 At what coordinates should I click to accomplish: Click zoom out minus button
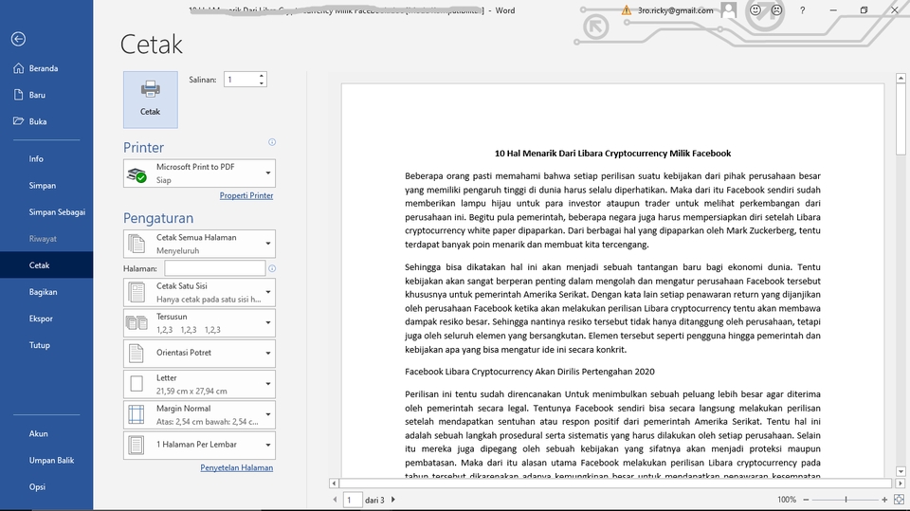click(806, 500)
